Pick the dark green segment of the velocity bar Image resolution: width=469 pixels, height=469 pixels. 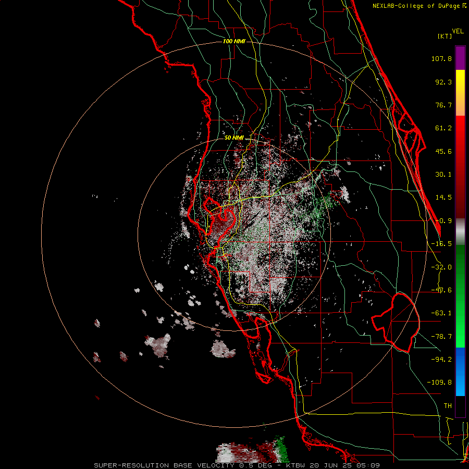click(460, 296)
